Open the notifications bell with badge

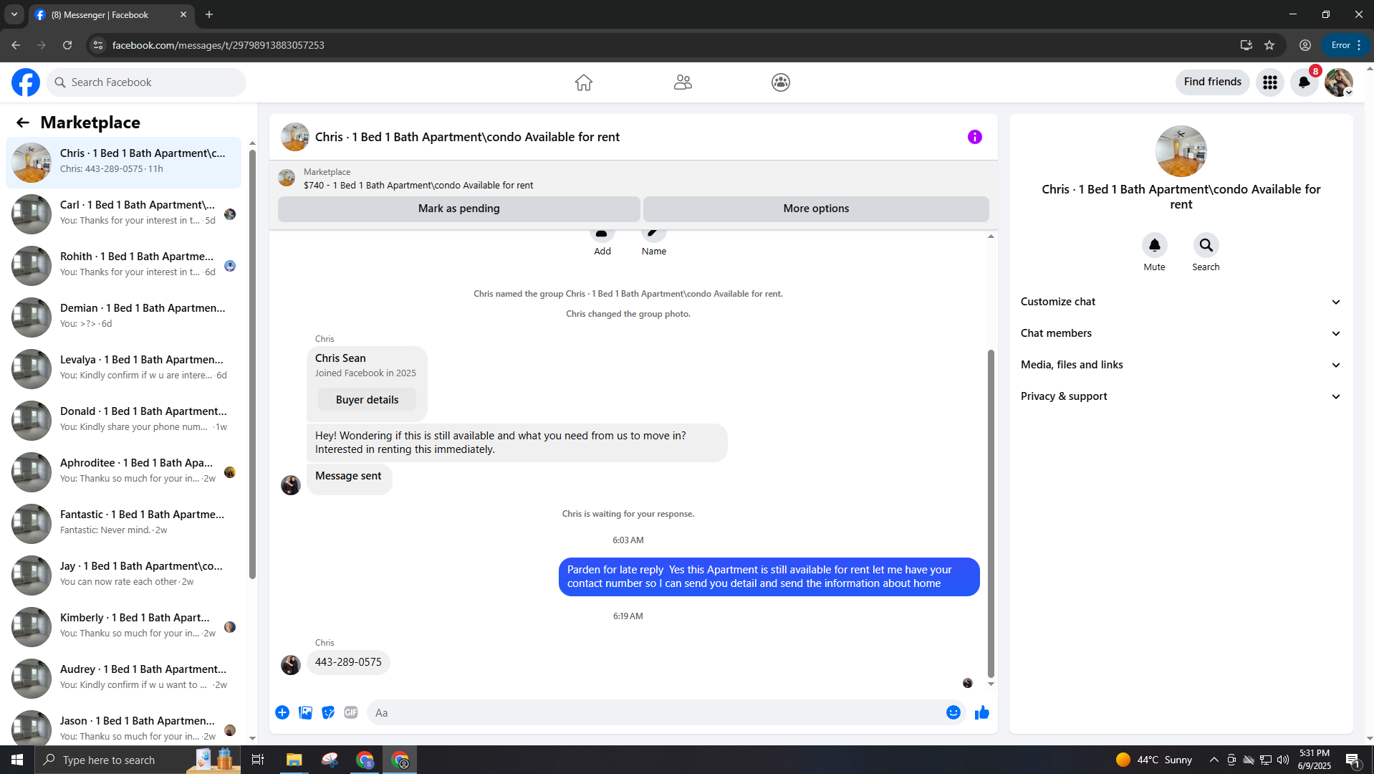(1305, 82)
